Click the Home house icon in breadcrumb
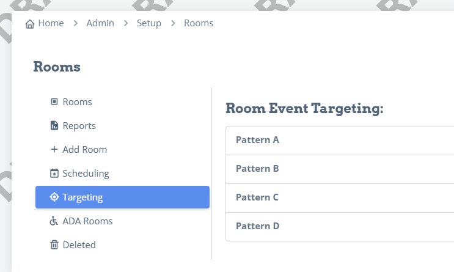 coord(30,24)
